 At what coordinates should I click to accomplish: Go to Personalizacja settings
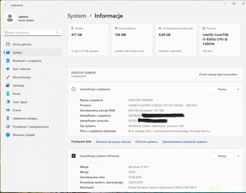(33, 77)
